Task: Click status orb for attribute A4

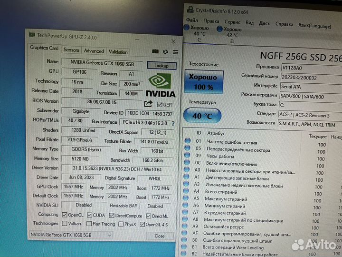Action: (x=186, y=191)
